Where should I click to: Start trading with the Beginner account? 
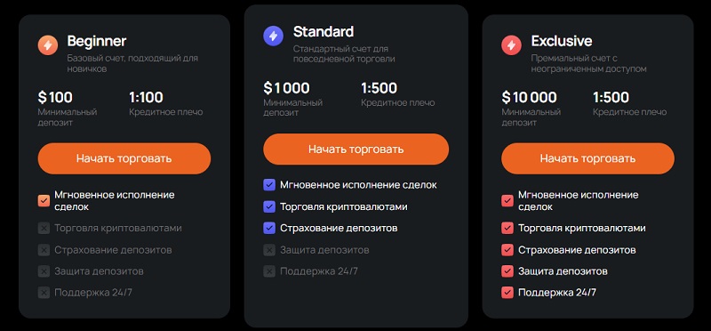[x=124, y=158]
